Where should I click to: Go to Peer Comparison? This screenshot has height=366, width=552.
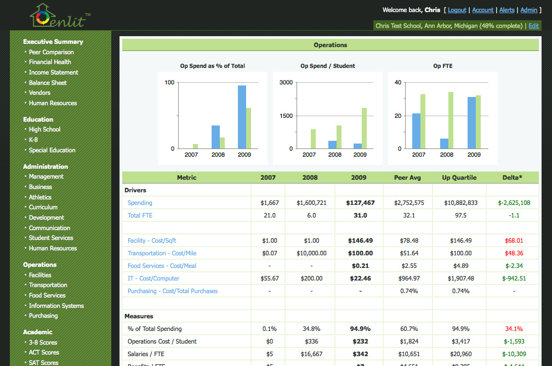tap(52, 52)
